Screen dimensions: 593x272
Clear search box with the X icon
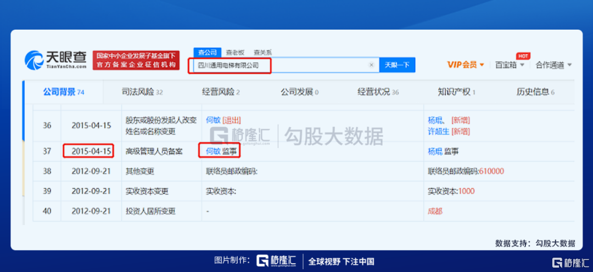pyautogui.click(x=371, y=65)
